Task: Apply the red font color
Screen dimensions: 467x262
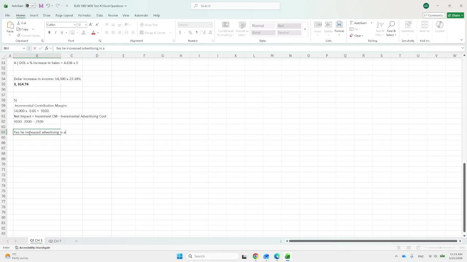Action: click(93, 32)
